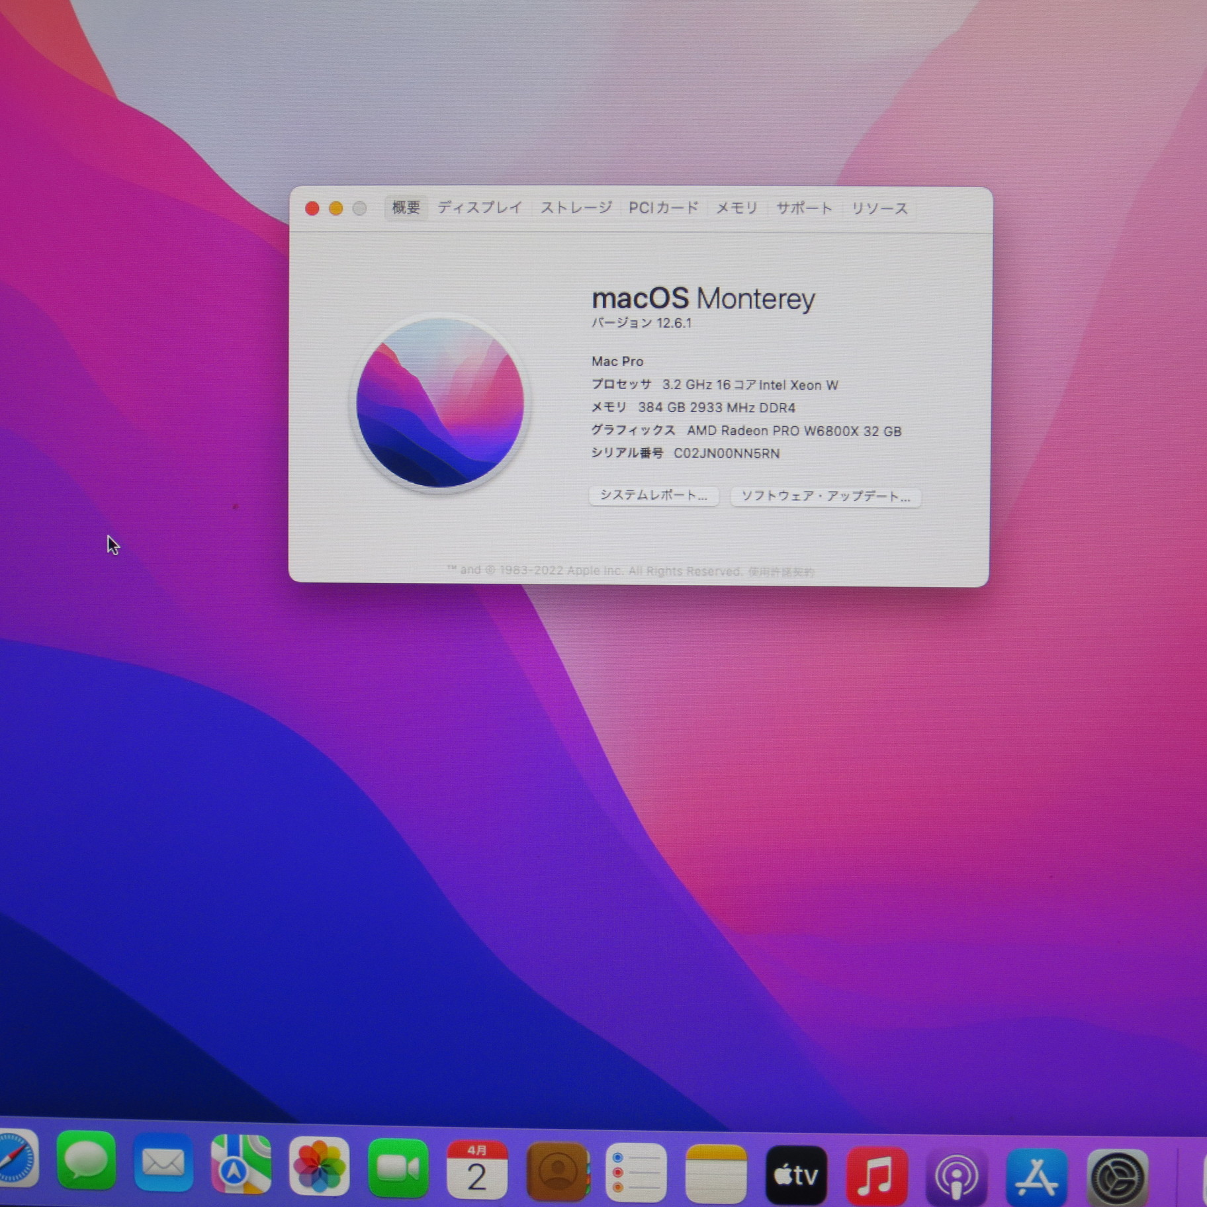1207x1207 pixels.
Task: Open the 使用許諾契約 license link
Action: pyautogui.click(x=781, y=572)
